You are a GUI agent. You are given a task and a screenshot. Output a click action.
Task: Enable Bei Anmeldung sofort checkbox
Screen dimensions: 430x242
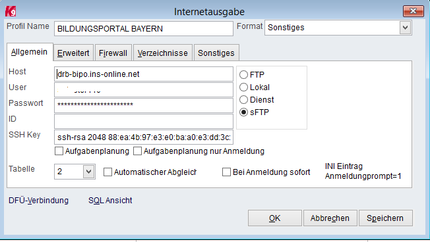point(226,172)
